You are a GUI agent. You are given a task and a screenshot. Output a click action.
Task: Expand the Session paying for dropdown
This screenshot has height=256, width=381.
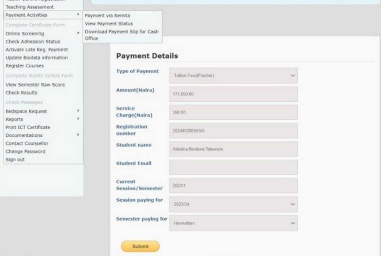233,204
